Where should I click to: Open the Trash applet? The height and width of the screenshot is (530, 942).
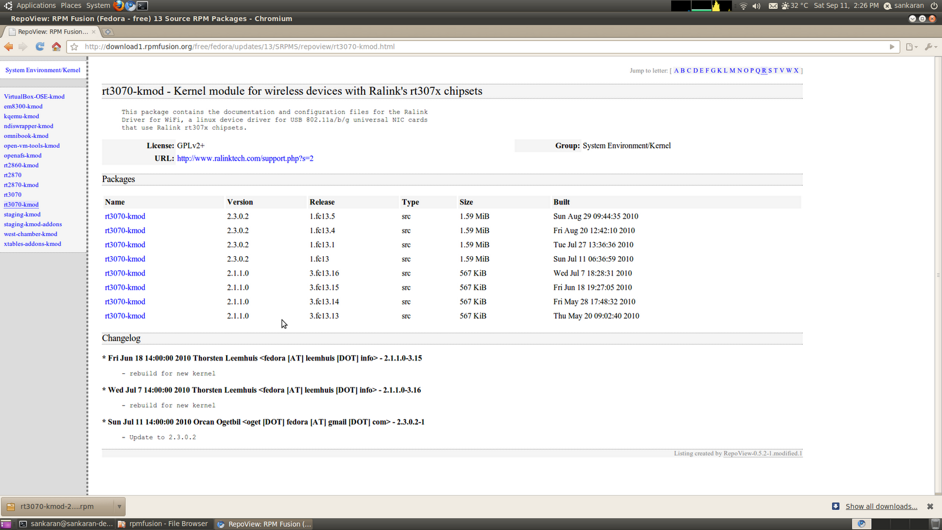936,524
